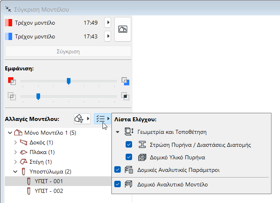Click the ΥΠΣΤ - 001 column icon
280x203 pixels.
pyautogui.click(x=29, y=181)
